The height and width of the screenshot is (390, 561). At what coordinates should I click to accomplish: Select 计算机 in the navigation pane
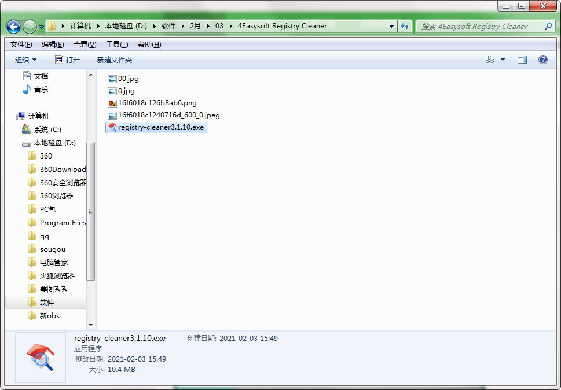tap(33, 116)
